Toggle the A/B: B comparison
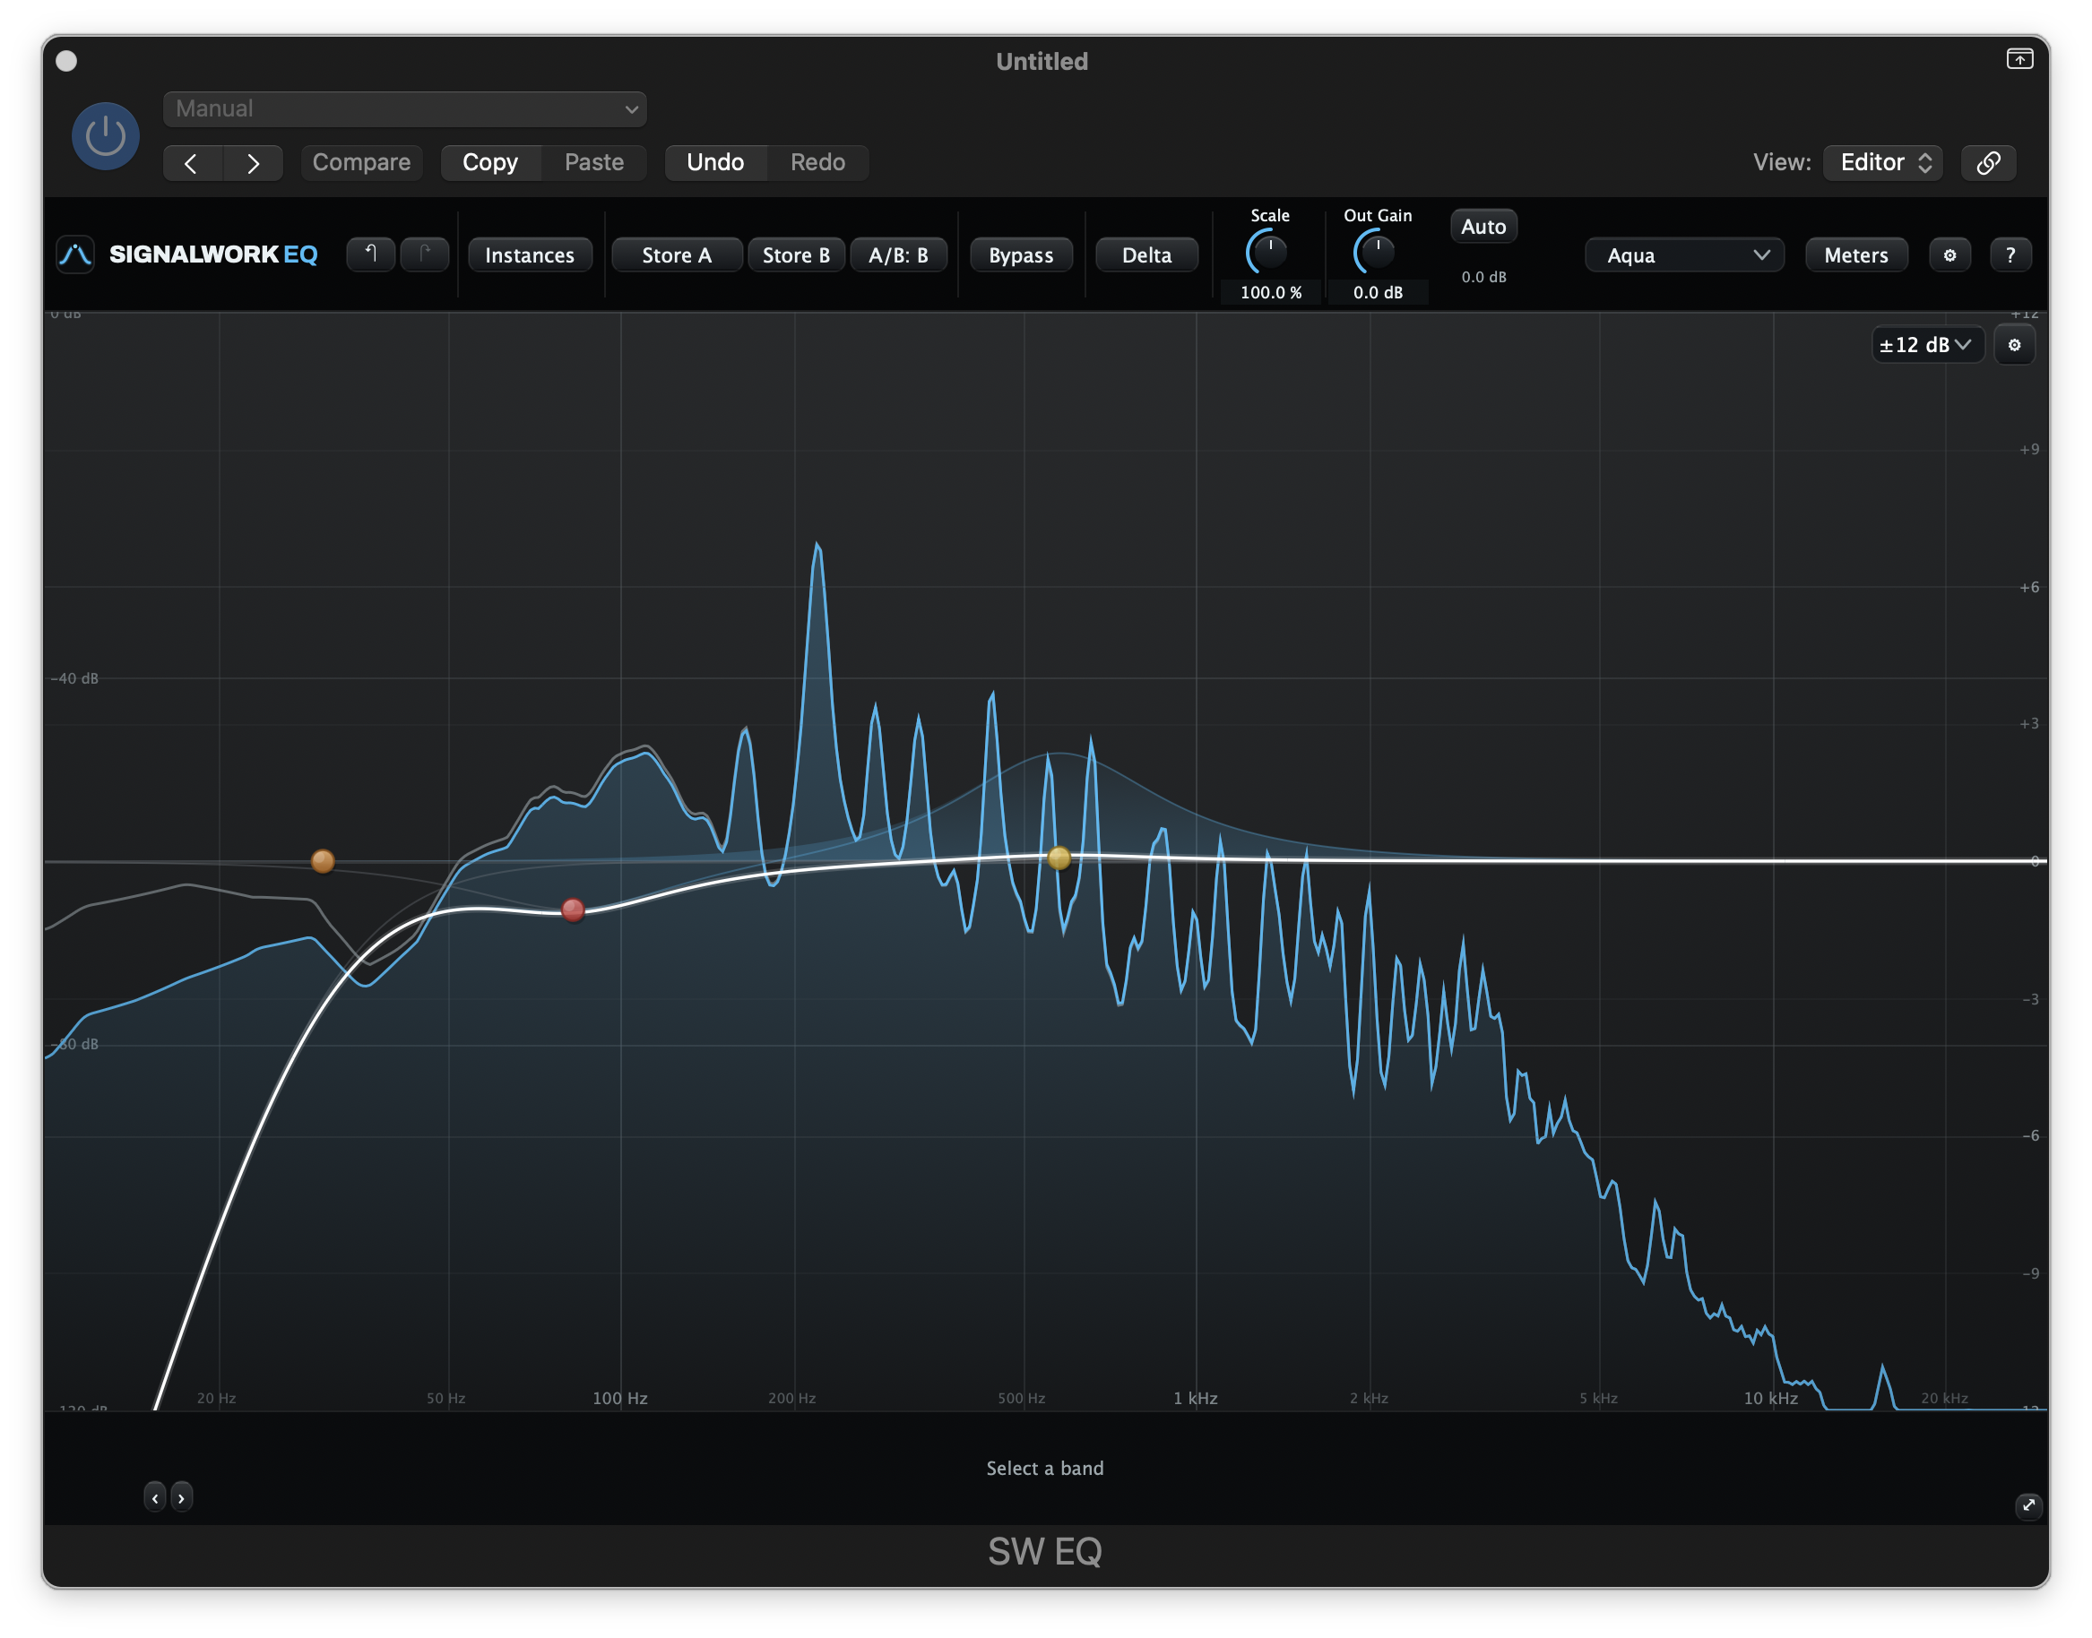2092x1638 pixels. (x=899, y=255)
